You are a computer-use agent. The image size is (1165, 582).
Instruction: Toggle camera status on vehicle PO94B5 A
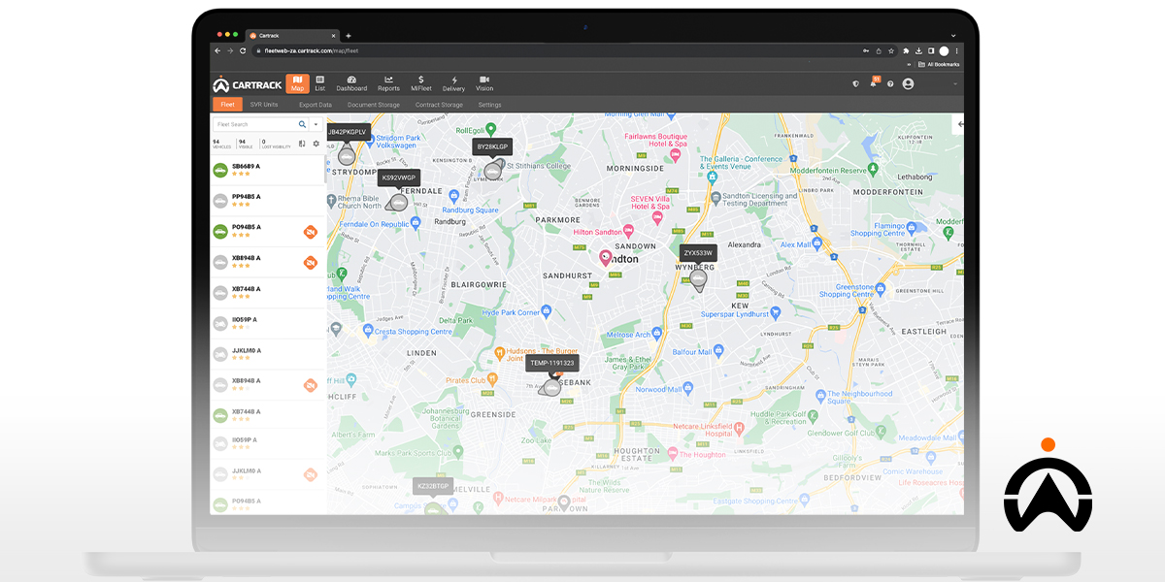[311, 232]
